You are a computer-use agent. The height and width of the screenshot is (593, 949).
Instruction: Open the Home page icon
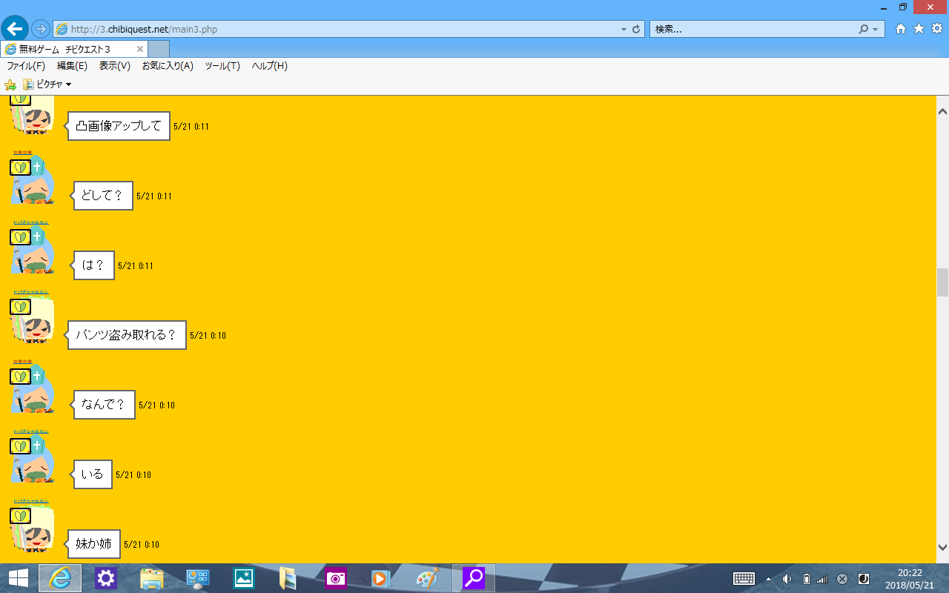(x=901, y=29)
